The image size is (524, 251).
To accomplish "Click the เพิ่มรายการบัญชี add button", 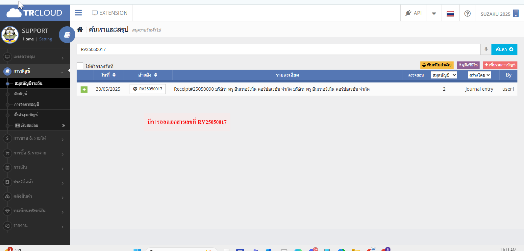I will point(500,65).
